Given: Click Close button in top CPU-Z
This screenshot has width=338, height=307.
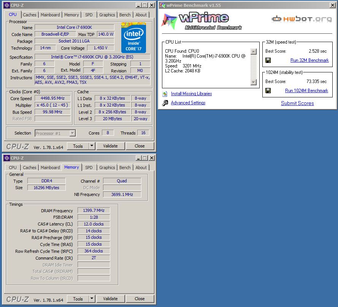Looking at the screenshot, I should [x=140, y=146].
